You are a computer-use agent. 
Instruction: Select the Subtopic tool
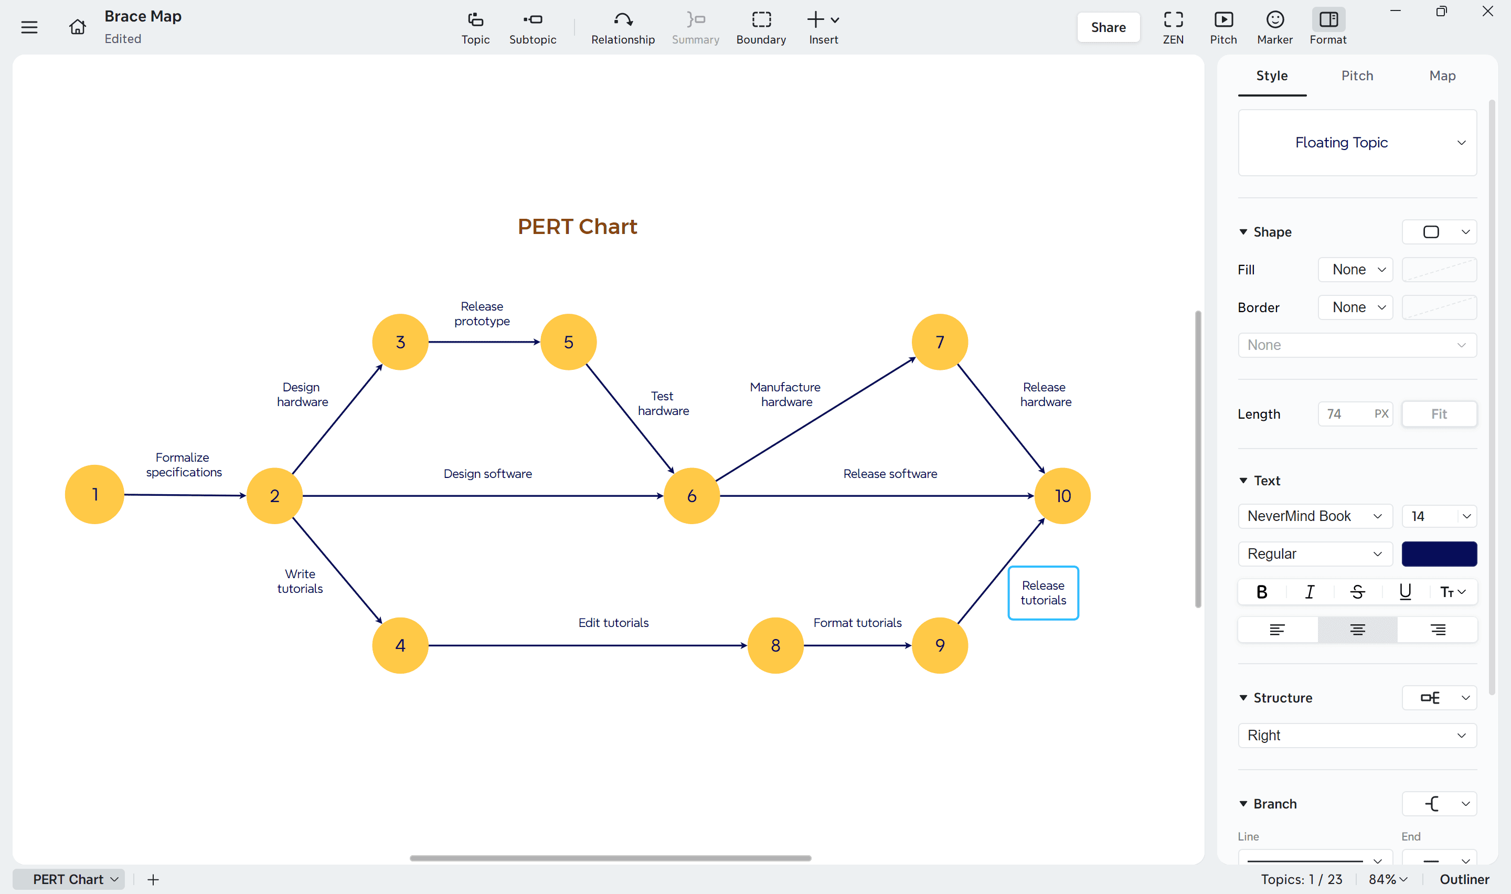tap(533, 27)
